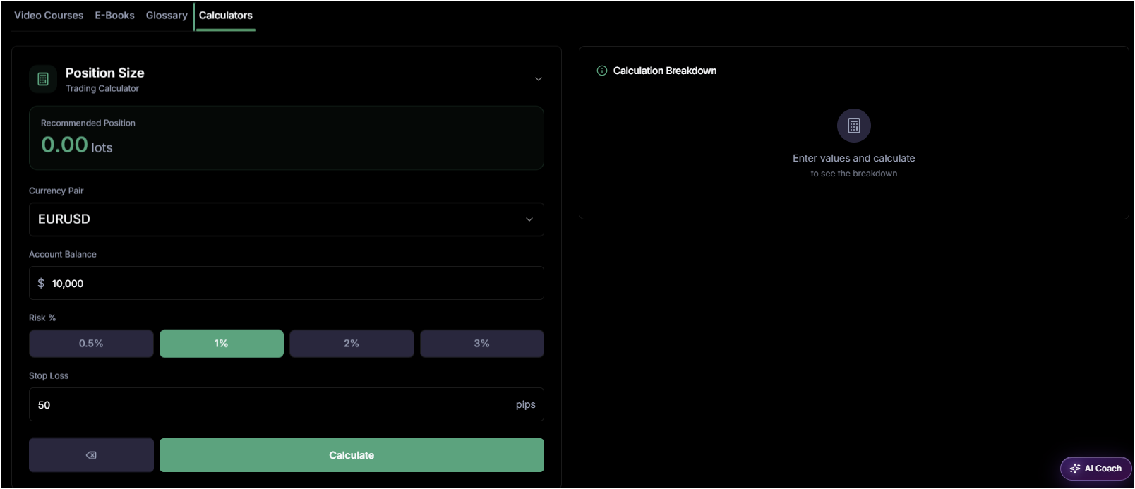Click the 'Currency Pair' label
Viewport: 1135px width, 489px height.
click(x=56, y=191)
